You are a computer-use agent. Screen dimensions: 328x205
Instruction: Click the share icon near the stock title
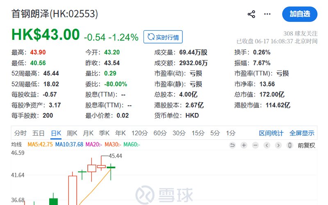[251, 14]
